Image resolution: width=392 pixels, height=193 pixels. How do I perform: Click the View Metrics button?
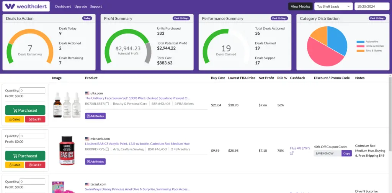pos(300,6)
